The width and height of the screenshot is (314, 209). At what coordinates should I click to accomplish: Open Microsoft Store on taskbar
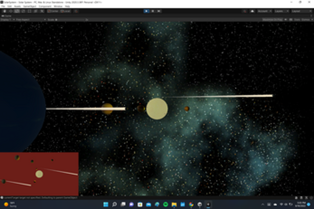140,205
